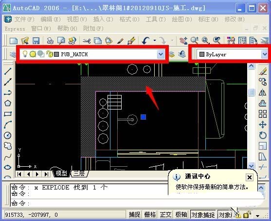Jump to last layout tab arrow
Screen dimensions: 271x221
pyautogui.click(x=46, y=174)
